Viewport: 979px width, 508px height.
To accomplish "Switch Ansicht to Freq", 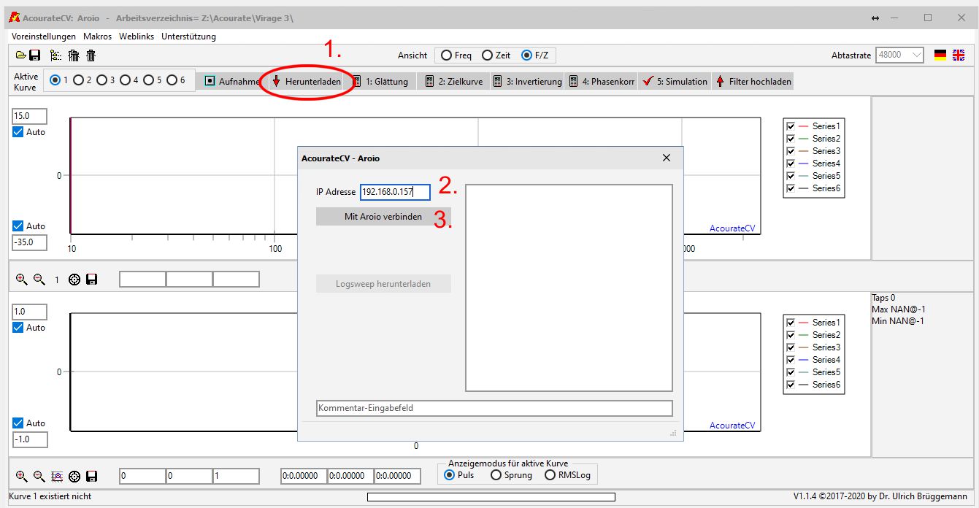I will coord(456,55).
